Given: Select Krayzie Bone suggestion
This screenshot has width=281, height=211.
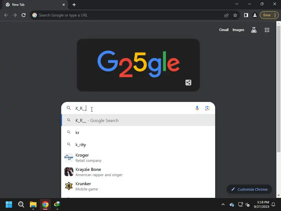Looking at the screenshot, I should tap(138, 172).
